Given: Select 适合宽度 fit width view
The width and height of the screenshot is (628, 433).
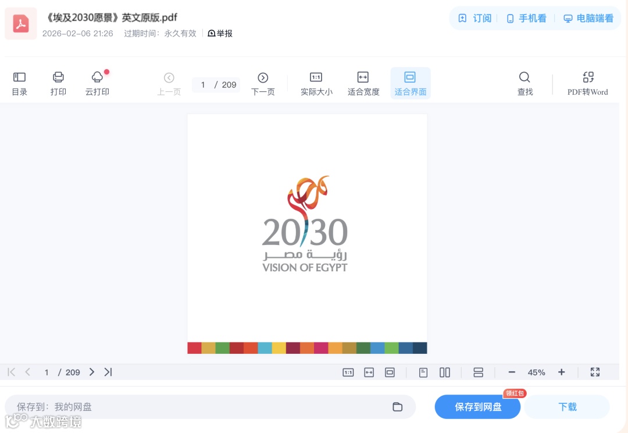Looking at the screenshot, I should point(363,83).
